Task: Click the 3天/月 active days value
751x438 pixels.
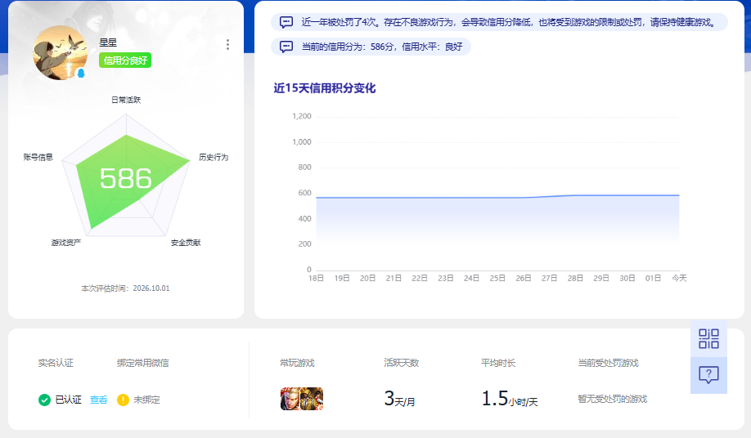Action: pos(399,399)
